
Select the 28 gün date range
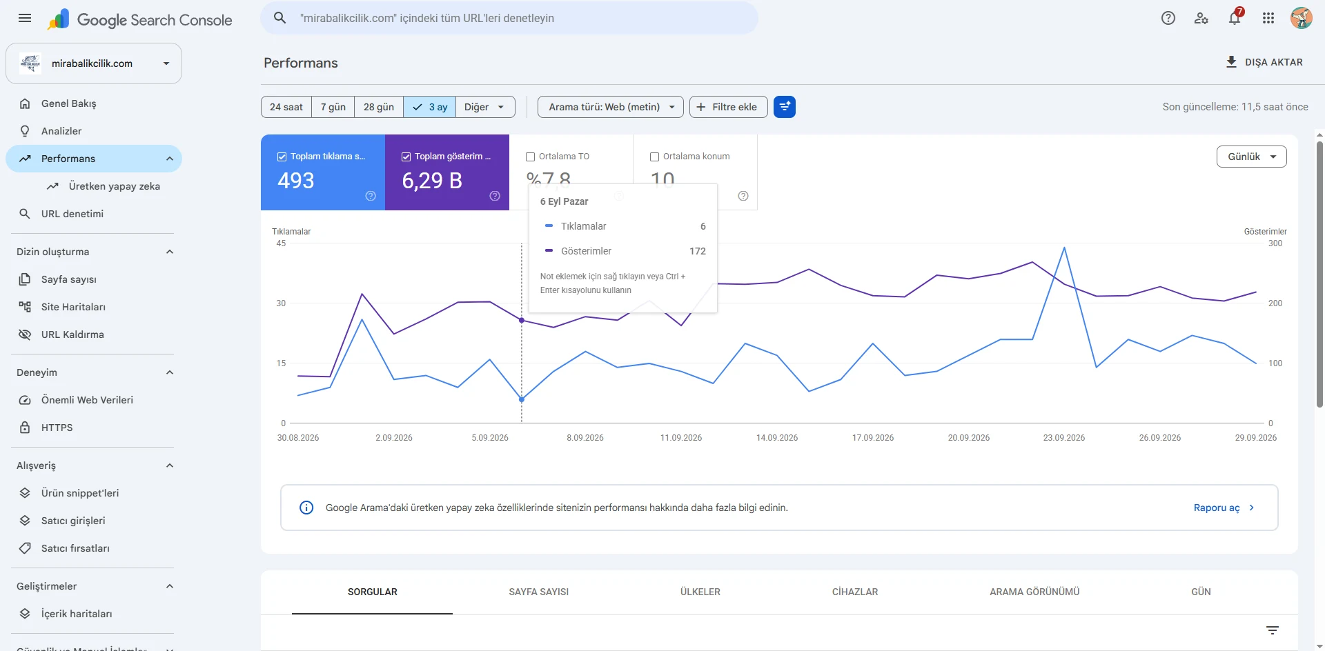(379, 107)
